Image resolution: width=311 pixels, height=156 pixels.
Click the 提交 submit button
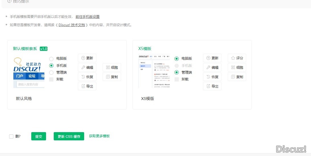[39, 136]
